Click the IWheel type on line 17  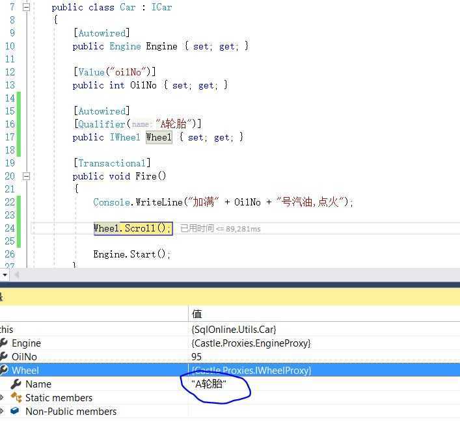pyautogui.click(x=125, y=137)
